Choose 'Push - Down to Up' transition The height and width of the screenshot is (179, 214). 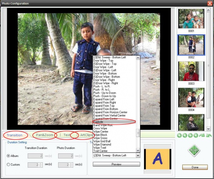[114, 96]
